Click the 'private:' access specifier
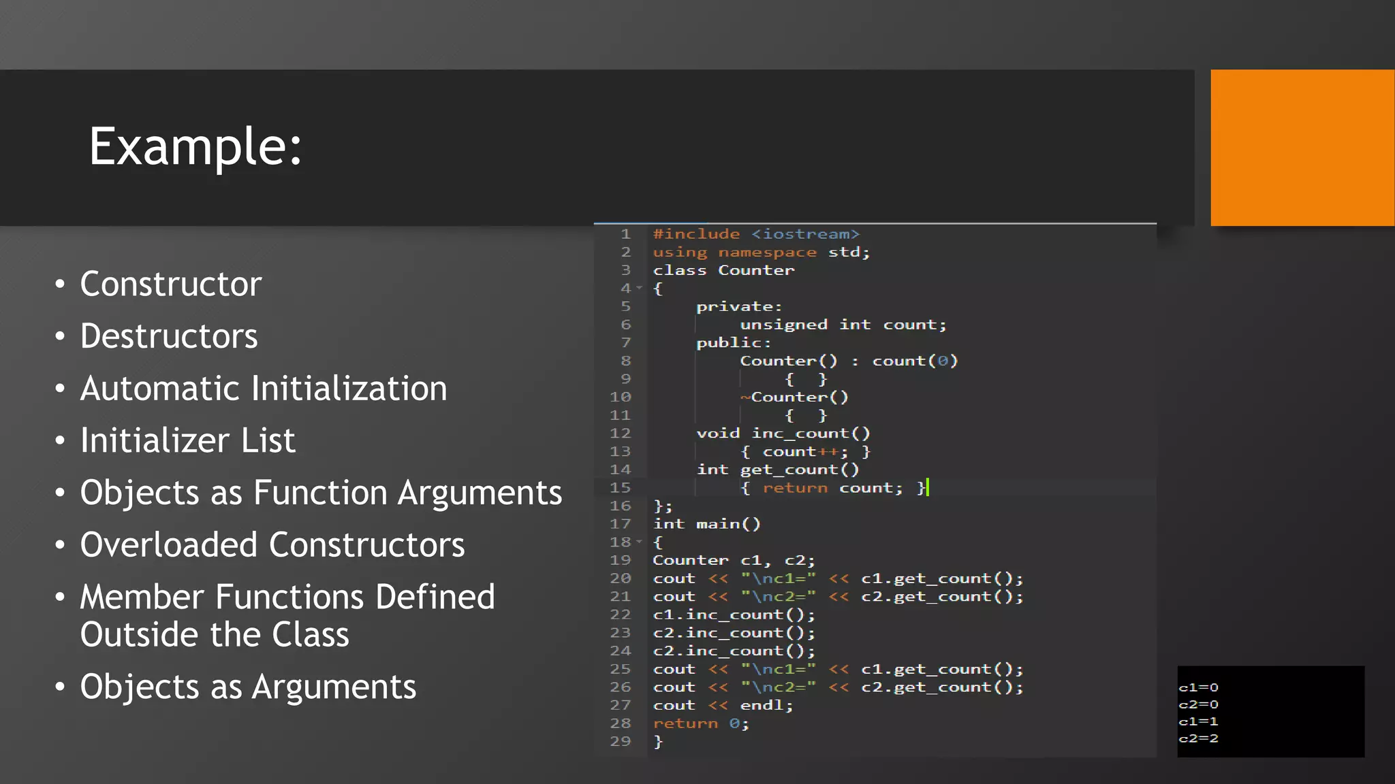 (739, 307)
